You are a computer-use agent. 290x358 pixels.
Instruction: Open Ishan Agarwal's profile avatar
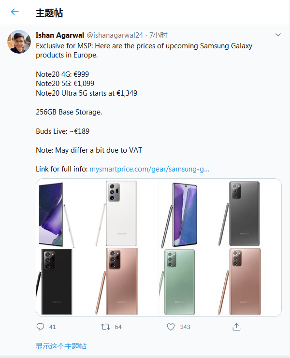pyautogui.click(x=19, y=42)
